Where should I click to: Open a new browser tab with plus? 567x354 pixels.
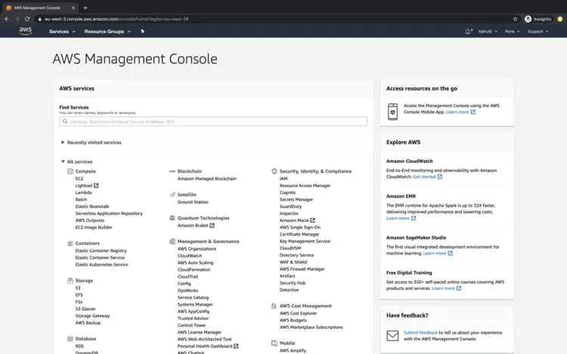point(85,8)
